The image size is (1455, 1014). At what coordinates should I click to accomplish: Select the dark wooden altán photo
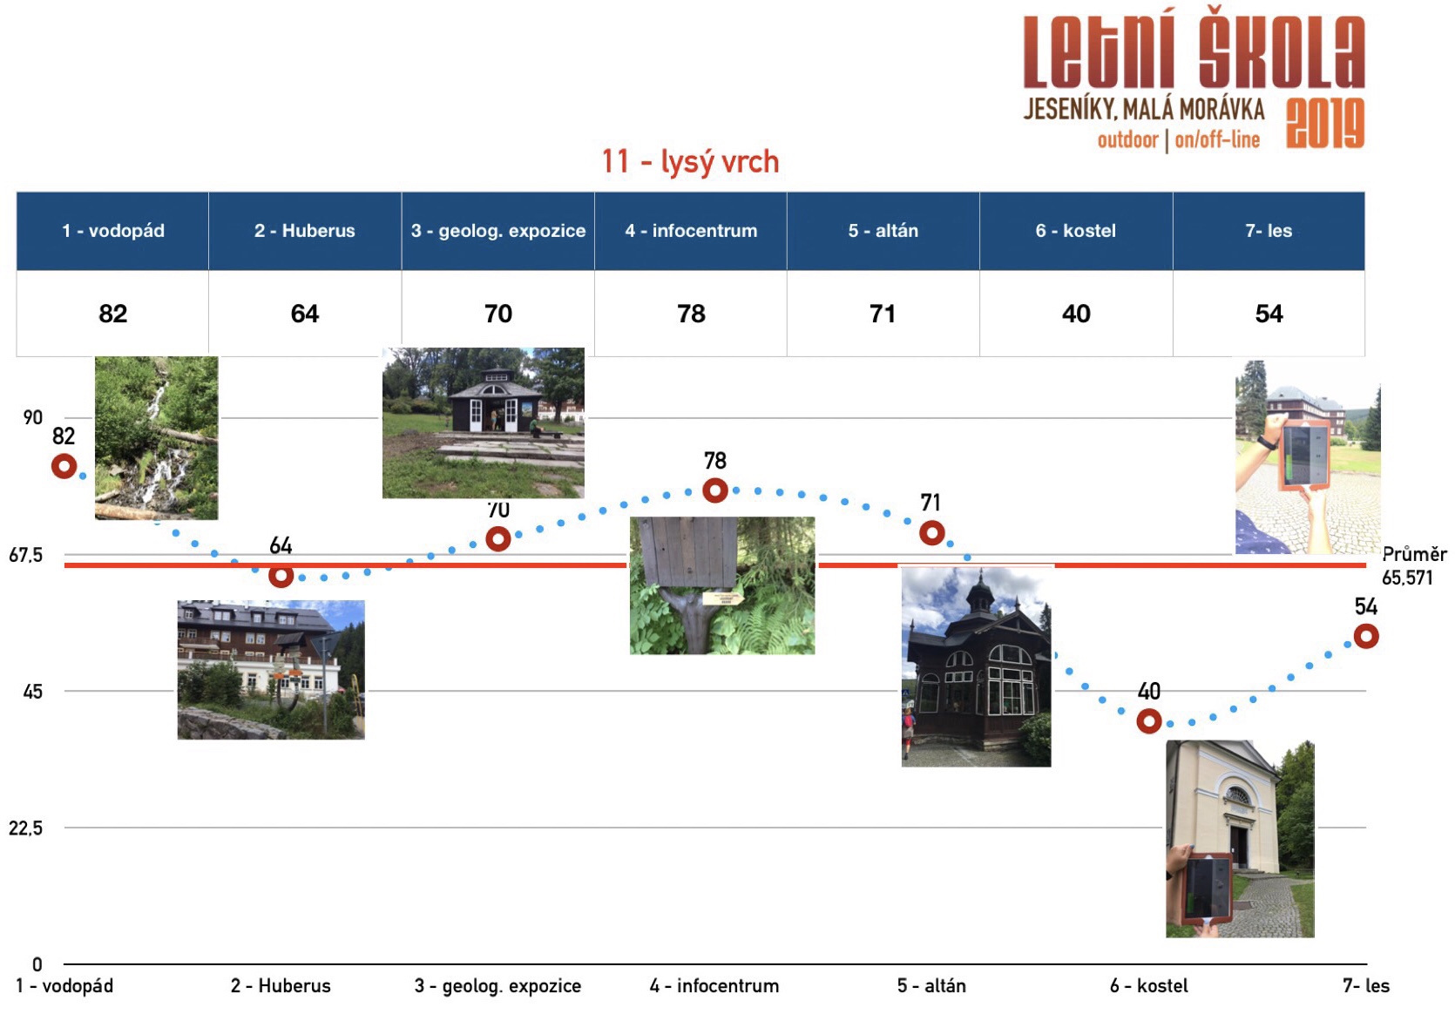[x=976, y=666]
